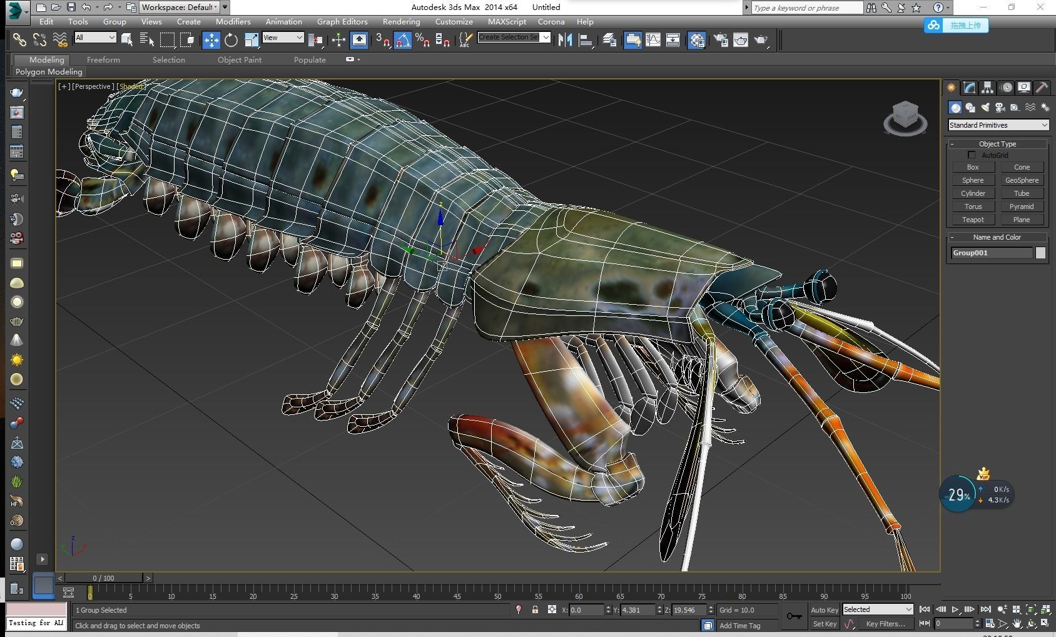This screenshot has width=1056, height=637.
Task: Open the View reference coordinate dropdown
Action: (x=283, y=38)
